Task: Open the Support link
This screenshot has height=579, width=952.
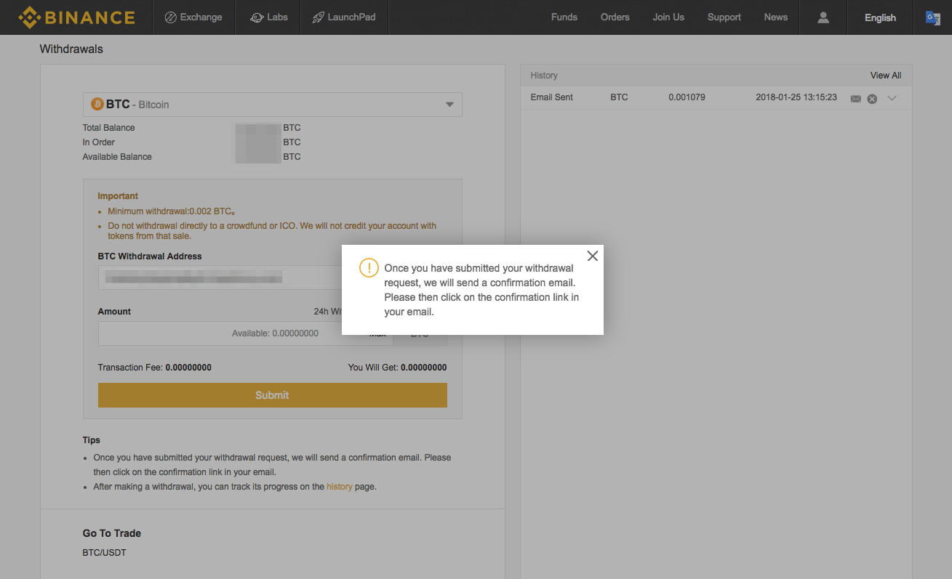Action: tap(724, 17)
